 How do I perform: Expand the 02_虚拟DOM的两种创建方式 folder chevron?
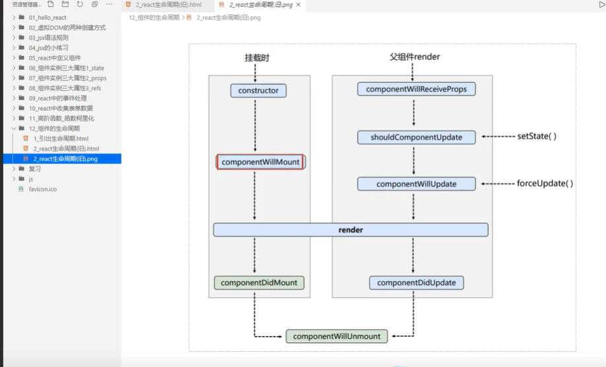point(14,28)
